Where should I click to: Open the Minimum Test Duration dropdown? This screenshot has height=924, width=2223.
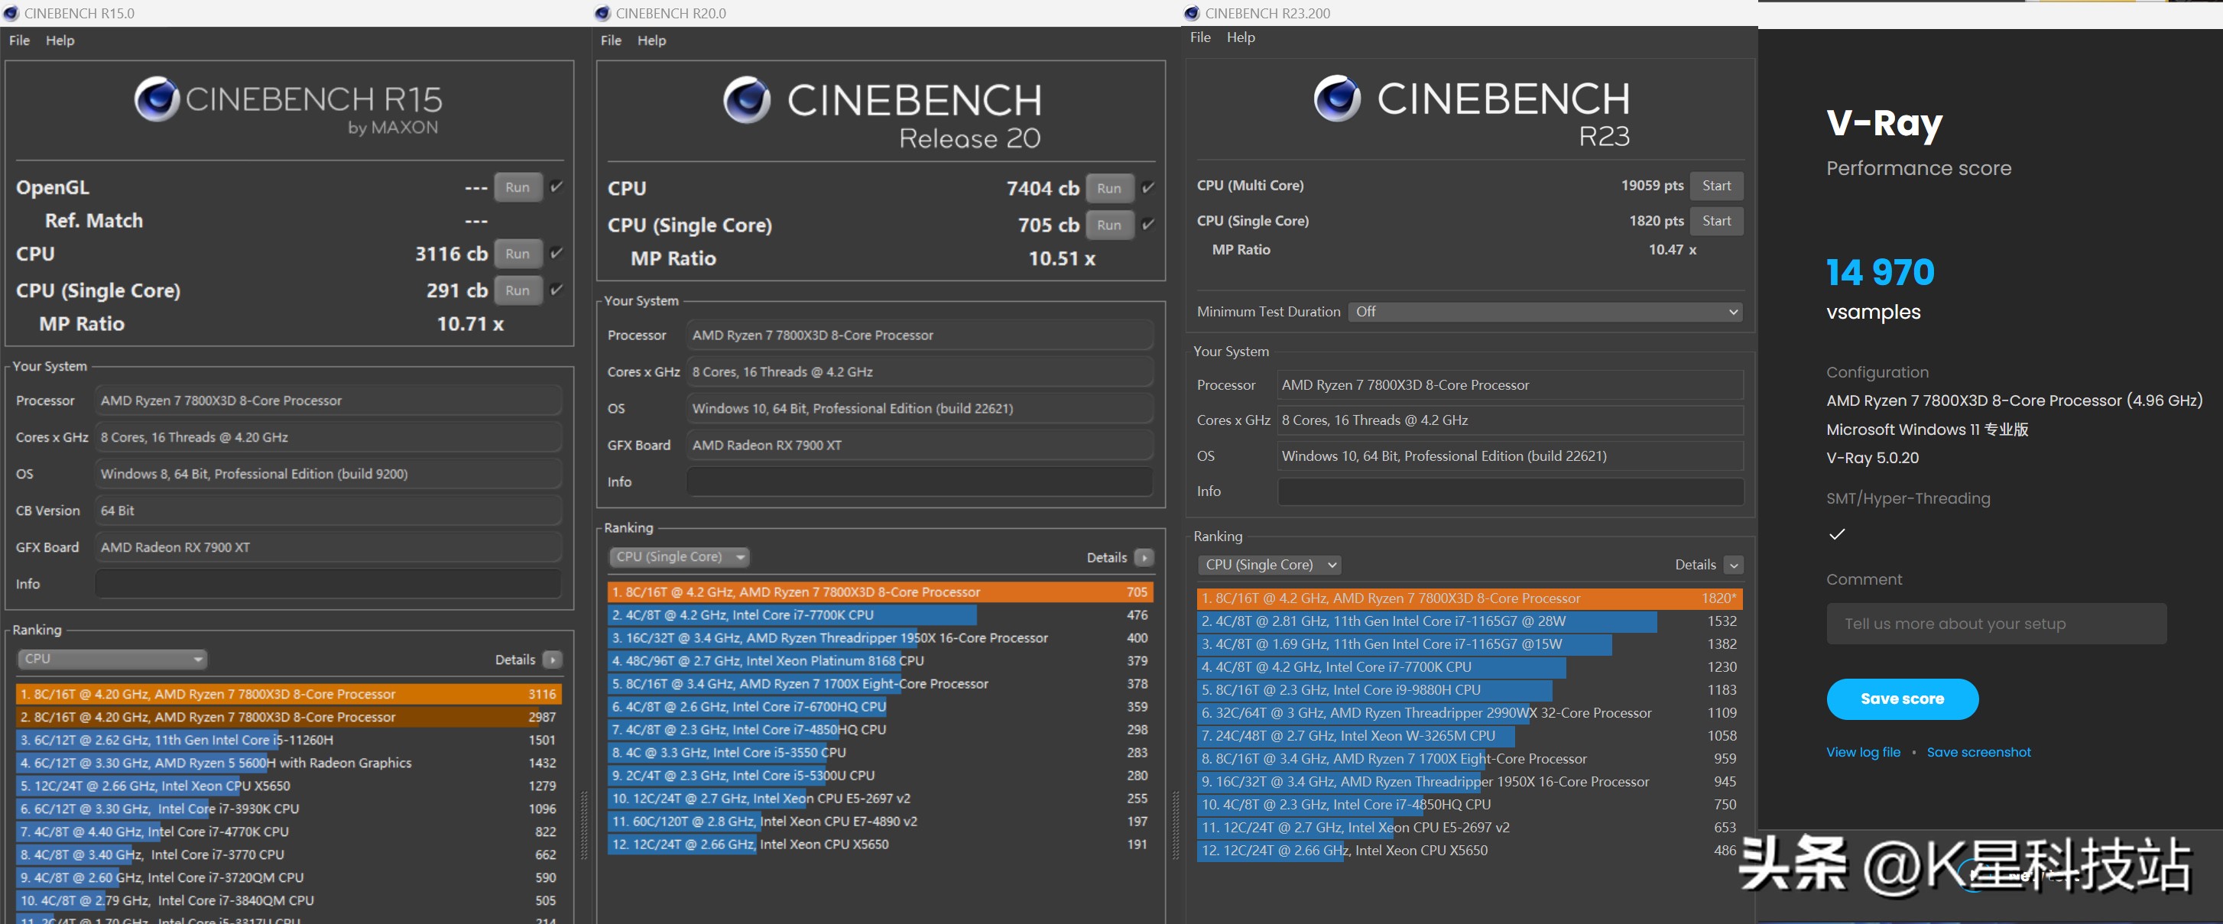1545,312
